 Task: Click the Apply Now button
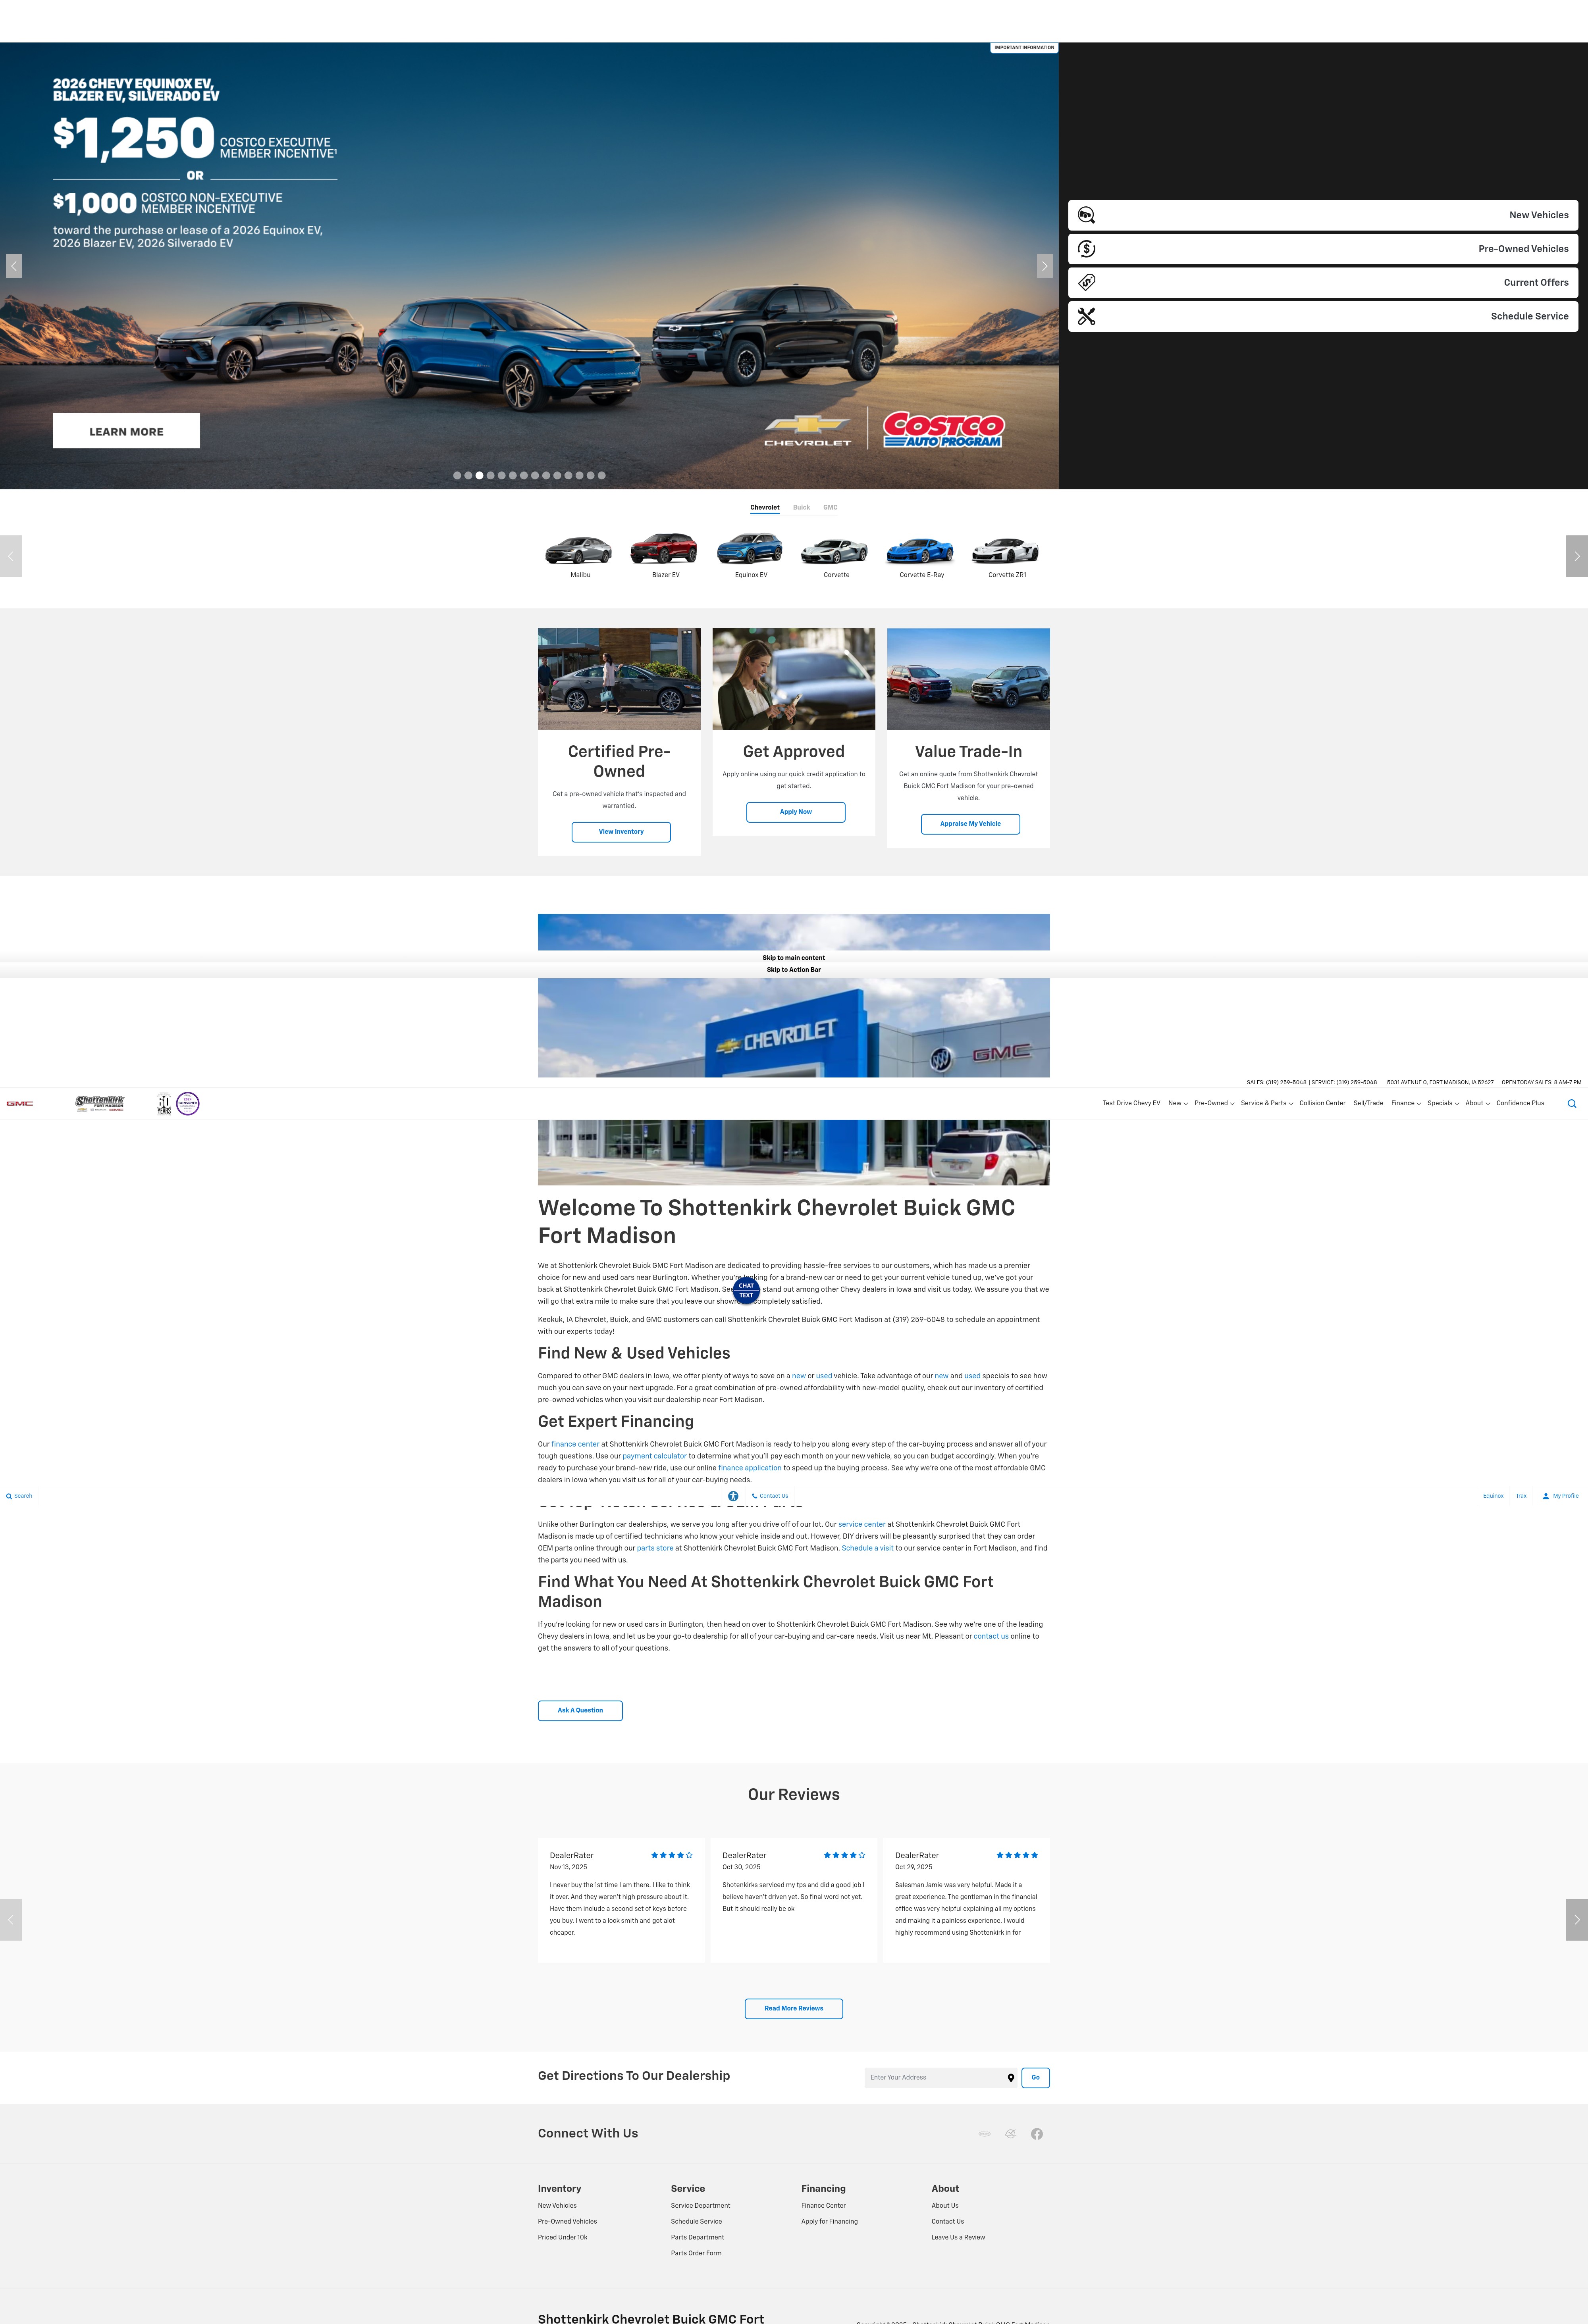pyautogui.click(x=796, y=812)
